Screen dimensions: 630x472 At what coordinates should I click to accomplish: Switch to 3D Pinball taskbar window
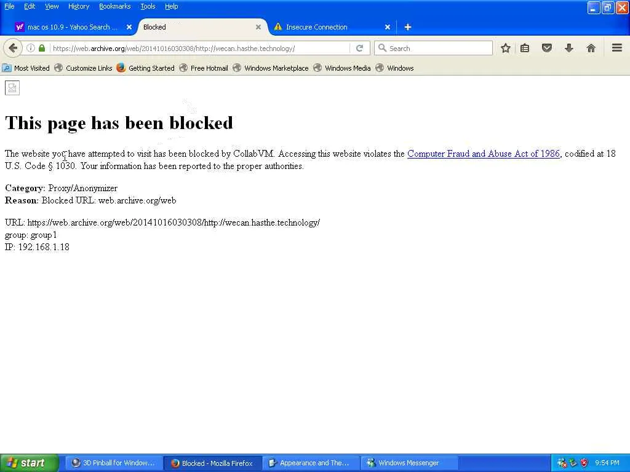[x=114, y=463]
